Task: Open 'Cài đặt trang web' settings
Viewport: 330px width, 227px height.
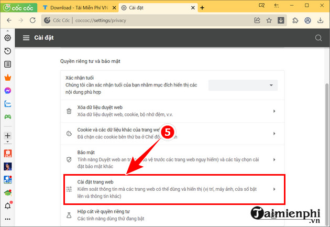Action: [x=173, y=189]
